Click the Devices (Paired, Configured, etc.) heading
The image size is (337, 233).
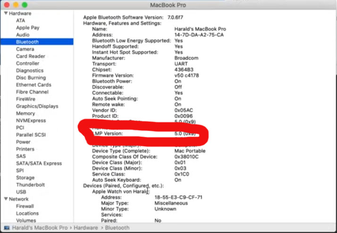pyautogui.click(x=123, y=186)
